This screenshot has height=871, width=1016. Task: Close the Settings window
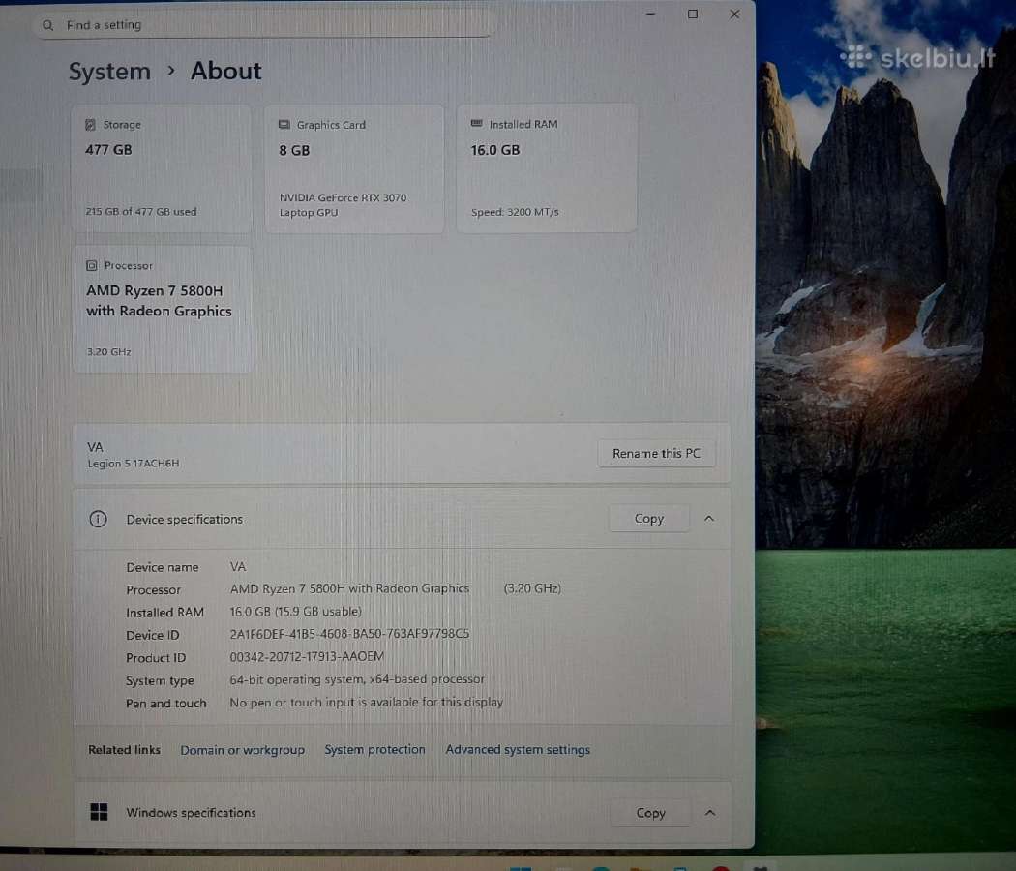pos(734,14)
